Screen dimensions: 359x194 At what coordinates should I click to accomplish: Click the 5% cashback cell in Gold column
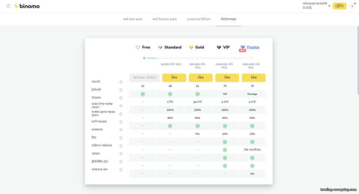pyautogui.click(x=197, y=134)
